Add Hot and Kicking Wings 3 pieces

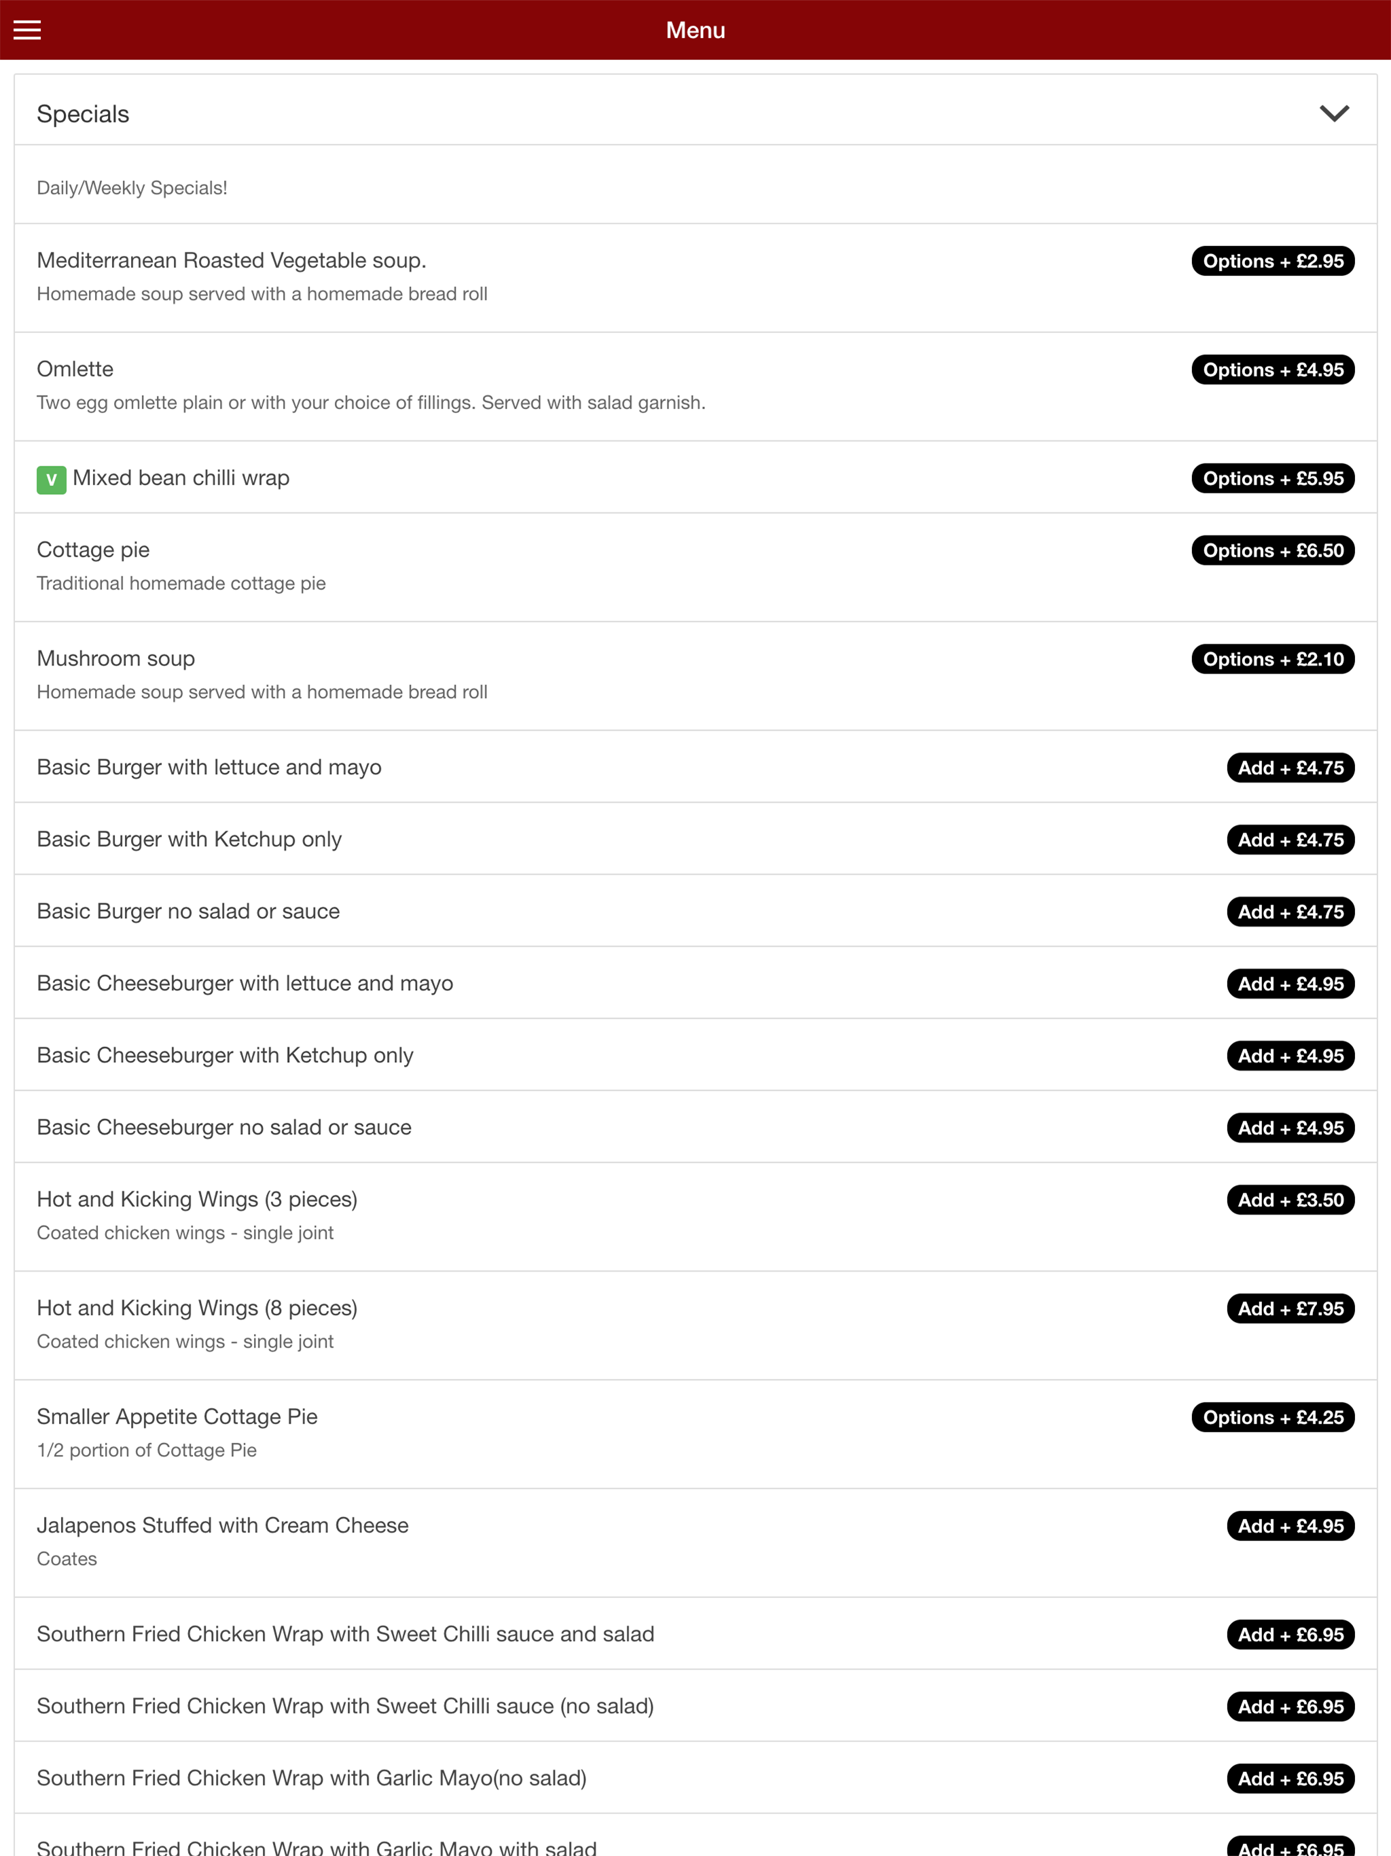pyautogui.click(x=1290, y=1200)
